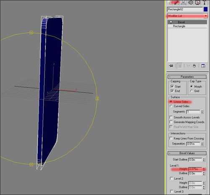Toggle Bevel modifier light bulb
210x195 pixels.
[171, 22]
